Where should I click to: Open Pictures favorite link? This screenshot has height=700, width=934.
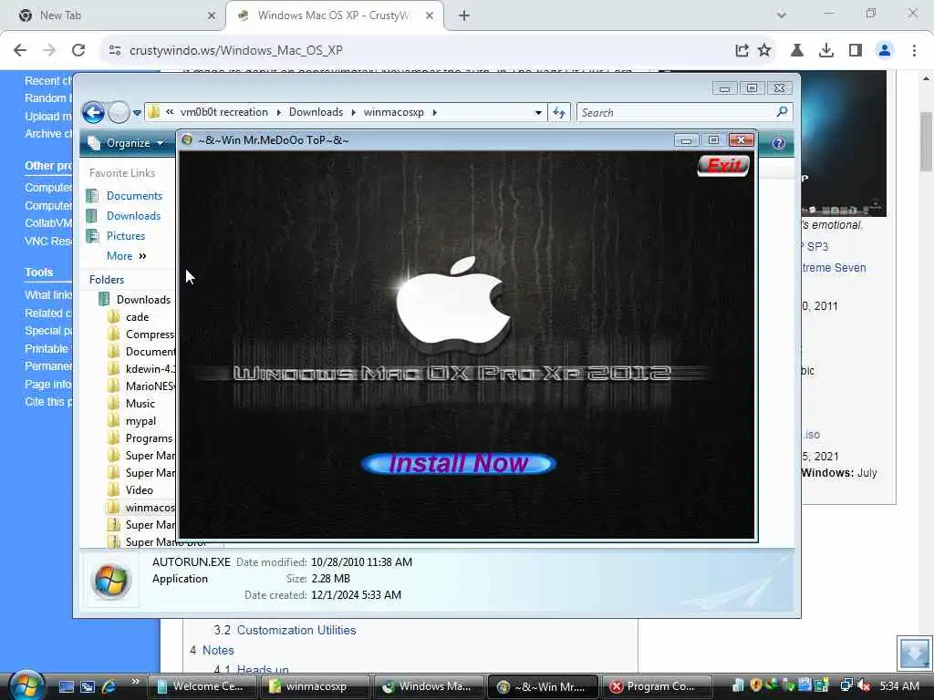pos(126,236)
